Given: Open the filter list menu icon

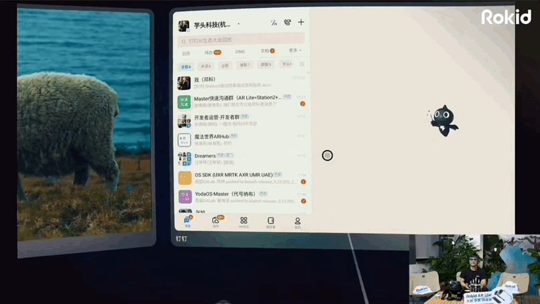Looking at the screenshot, I should click(301, 64).
